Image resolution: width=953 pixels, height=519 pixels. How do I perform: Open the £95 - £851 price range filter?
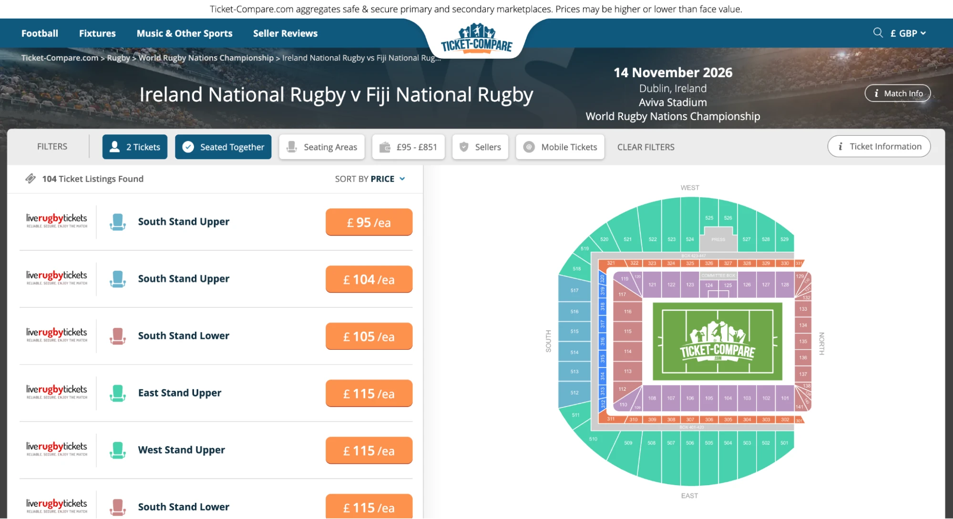pyautogui.click(x=409, y=147)
